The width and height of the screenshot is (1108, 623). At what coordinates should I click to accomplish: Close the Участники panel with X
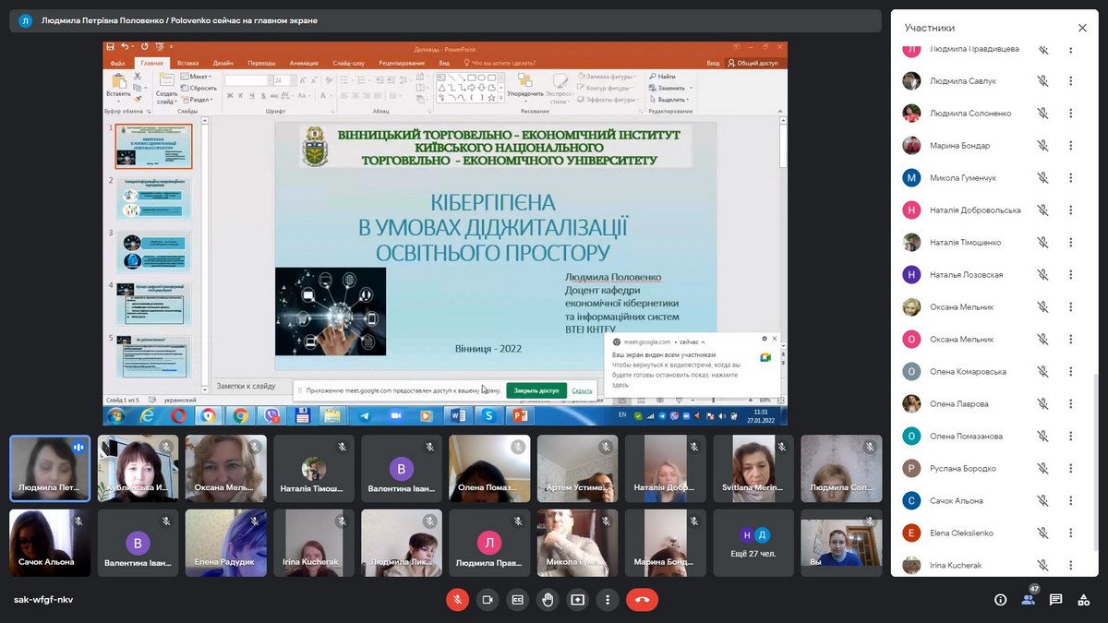tap(1082, 28)
